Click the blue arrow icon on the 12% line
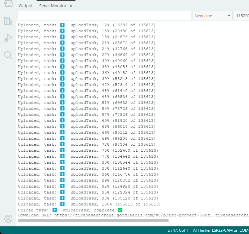 click(62, 25)
